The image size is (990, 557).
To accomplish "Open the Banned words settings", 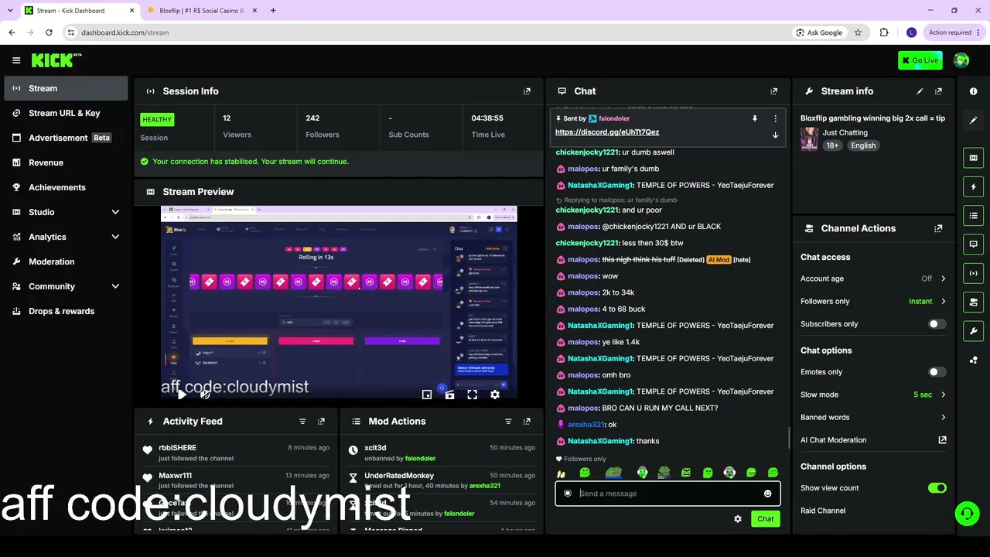I will pyautogui.click(x=873, y=417).
